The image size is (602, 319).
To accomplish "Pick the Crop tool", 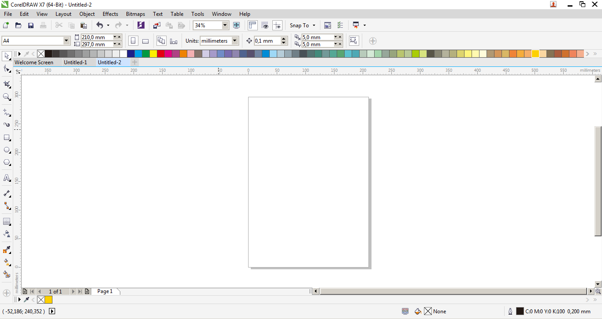I will click(x=7, y=84).
